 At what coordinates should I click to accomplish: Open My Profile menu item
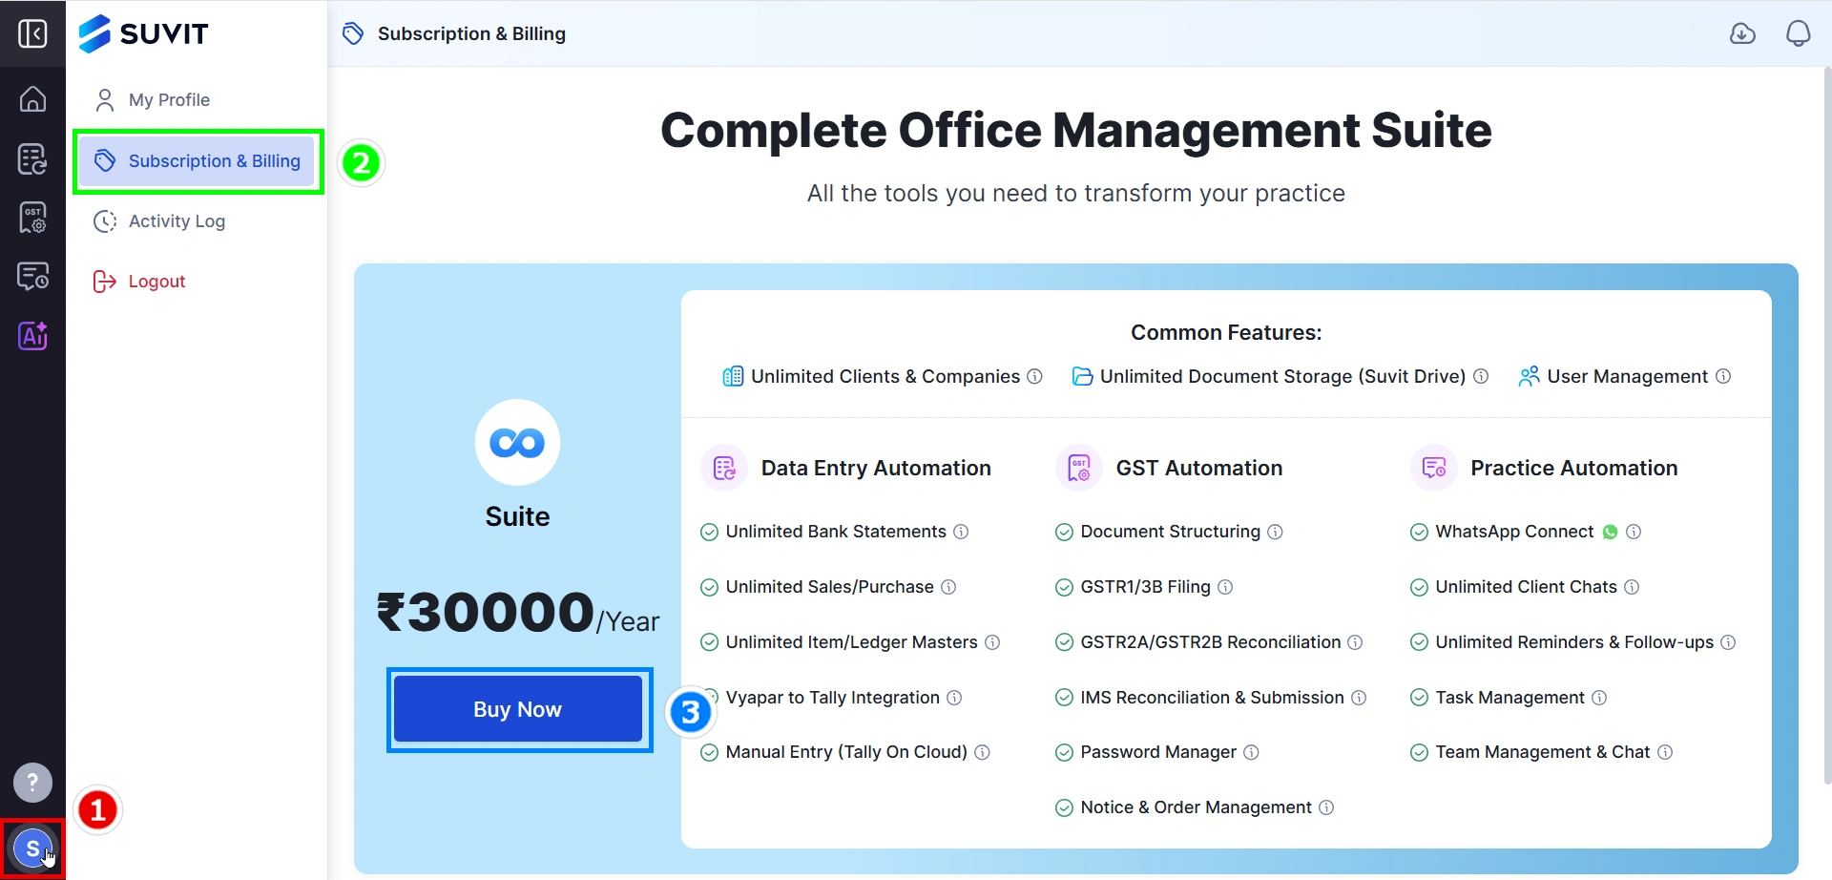[x=198, y=99]
